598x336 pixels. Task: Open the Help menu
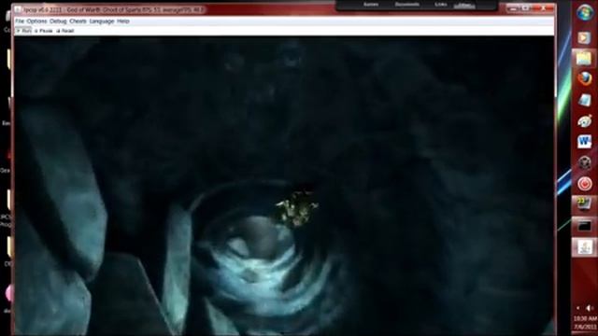pos(122,21)
